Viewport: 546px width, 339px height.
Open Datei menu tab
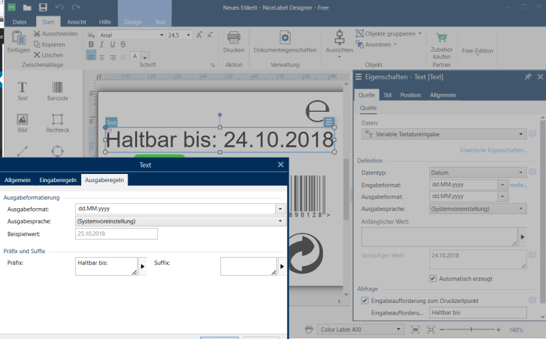(19, 22)
